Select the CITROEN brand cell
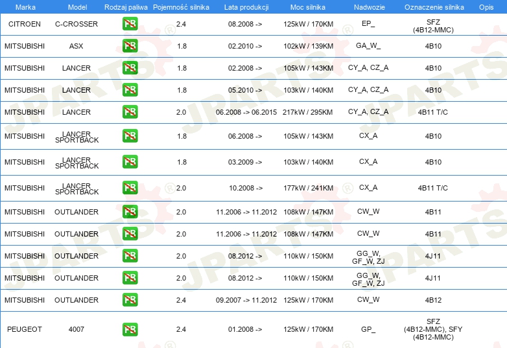507x348 pixels. [25, 24]
